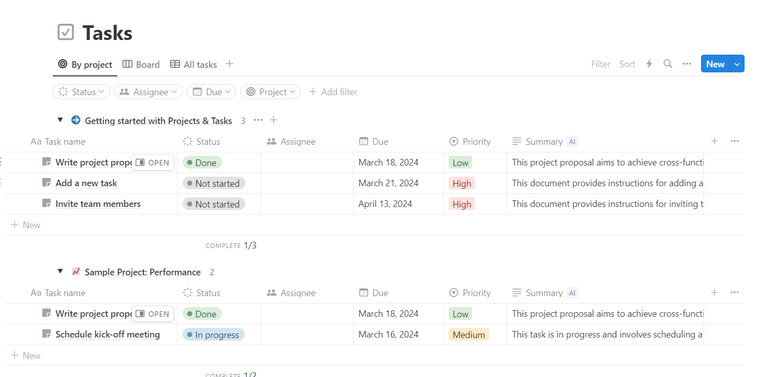Viewport: 783px width, 377px height.
Task: Change Invite team members Not started status
Action: point(214,204)
